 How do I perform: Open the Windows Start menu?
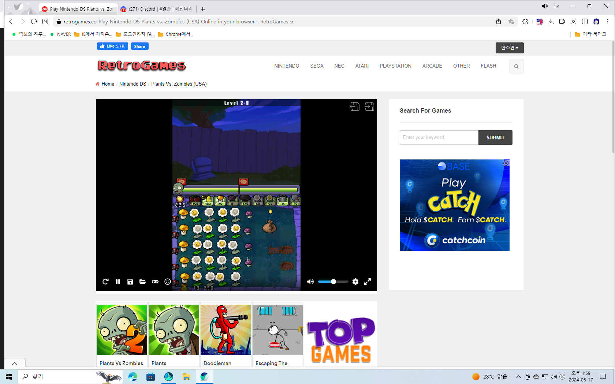point(9,377)
